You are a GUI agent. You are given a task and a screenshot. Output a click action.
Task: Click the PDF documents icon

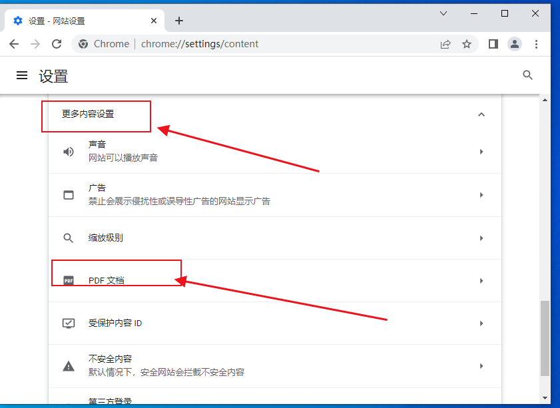tap(68, 281)
